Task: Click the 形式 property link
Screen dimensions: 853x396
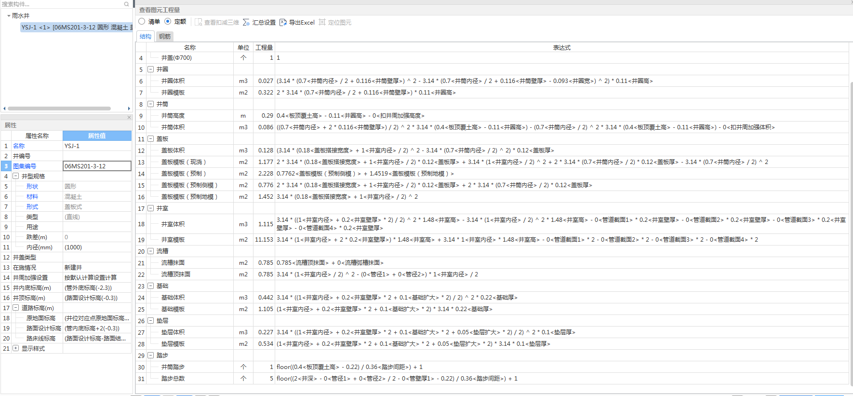Action: 32,206
